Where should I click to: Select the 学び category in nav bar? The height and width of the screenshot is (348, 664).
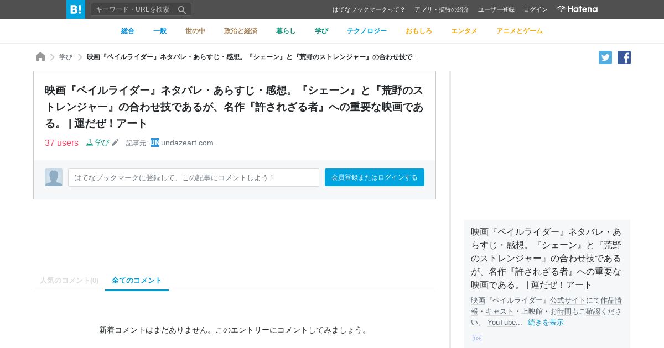pos(321,31)
